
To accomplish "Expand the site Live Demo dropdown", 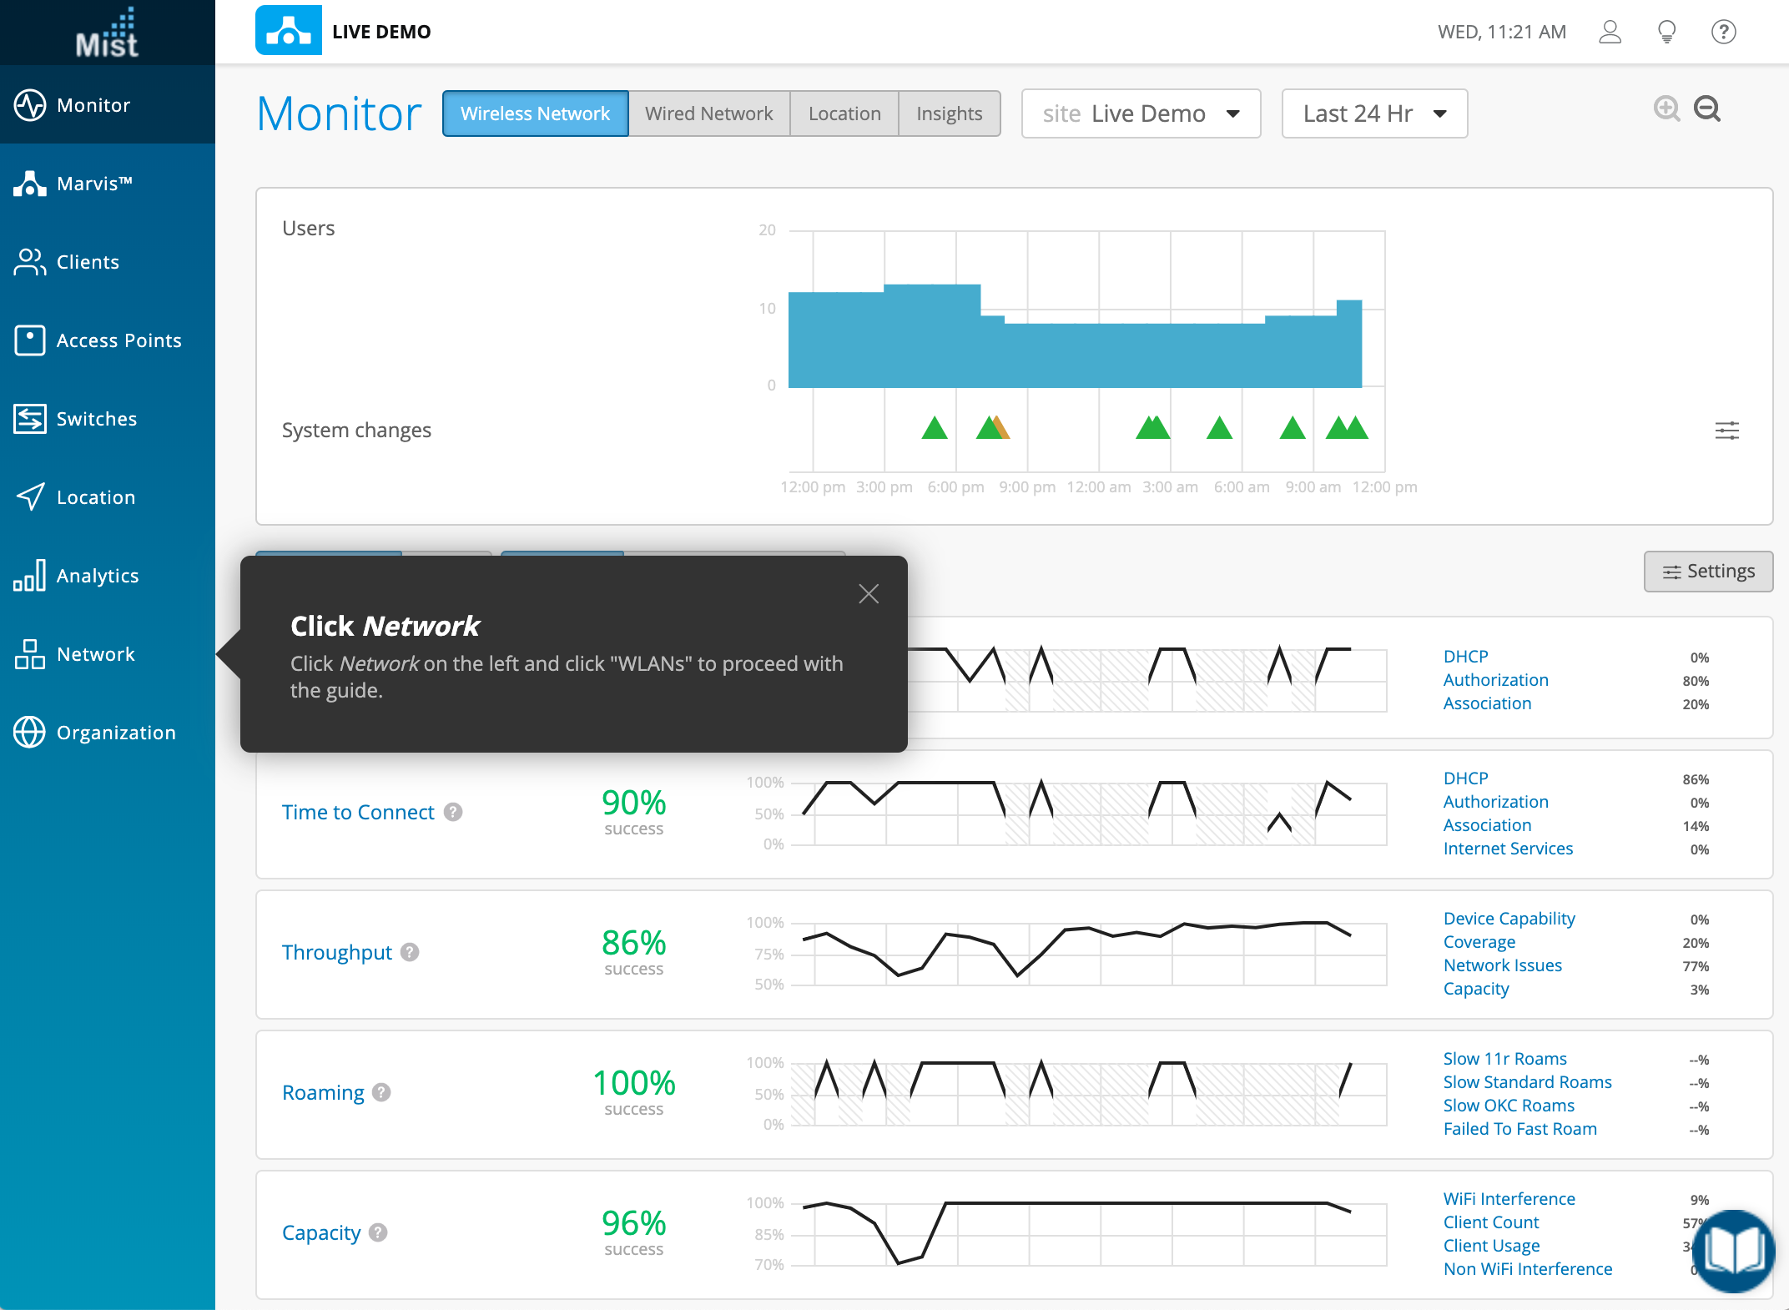I will [x=1141, y=113].
